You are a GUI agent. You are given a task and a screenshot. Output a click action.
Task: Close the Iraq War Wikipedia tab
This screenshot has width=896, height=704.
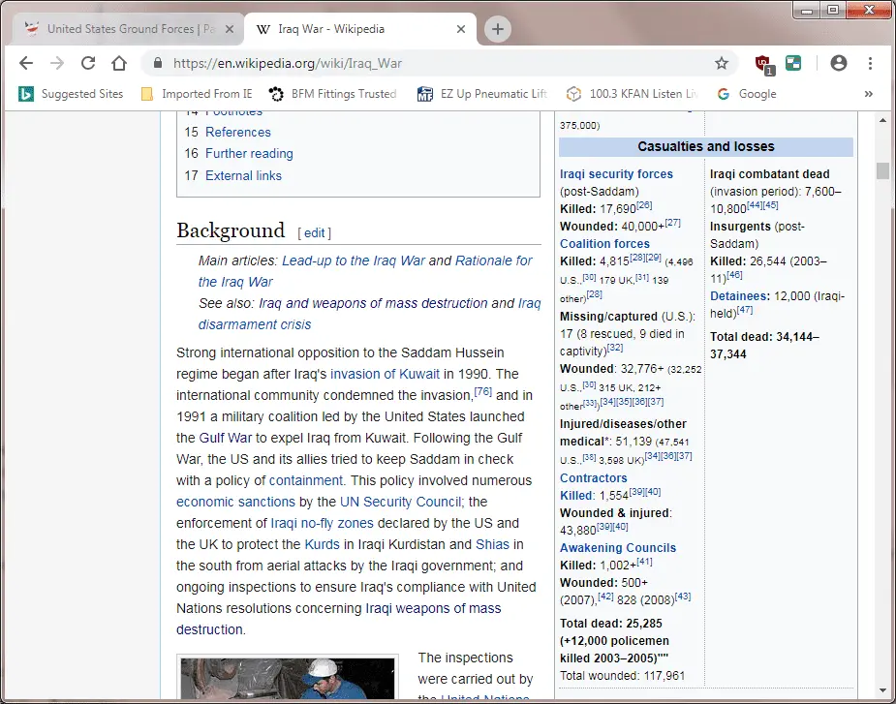(460, 29)
